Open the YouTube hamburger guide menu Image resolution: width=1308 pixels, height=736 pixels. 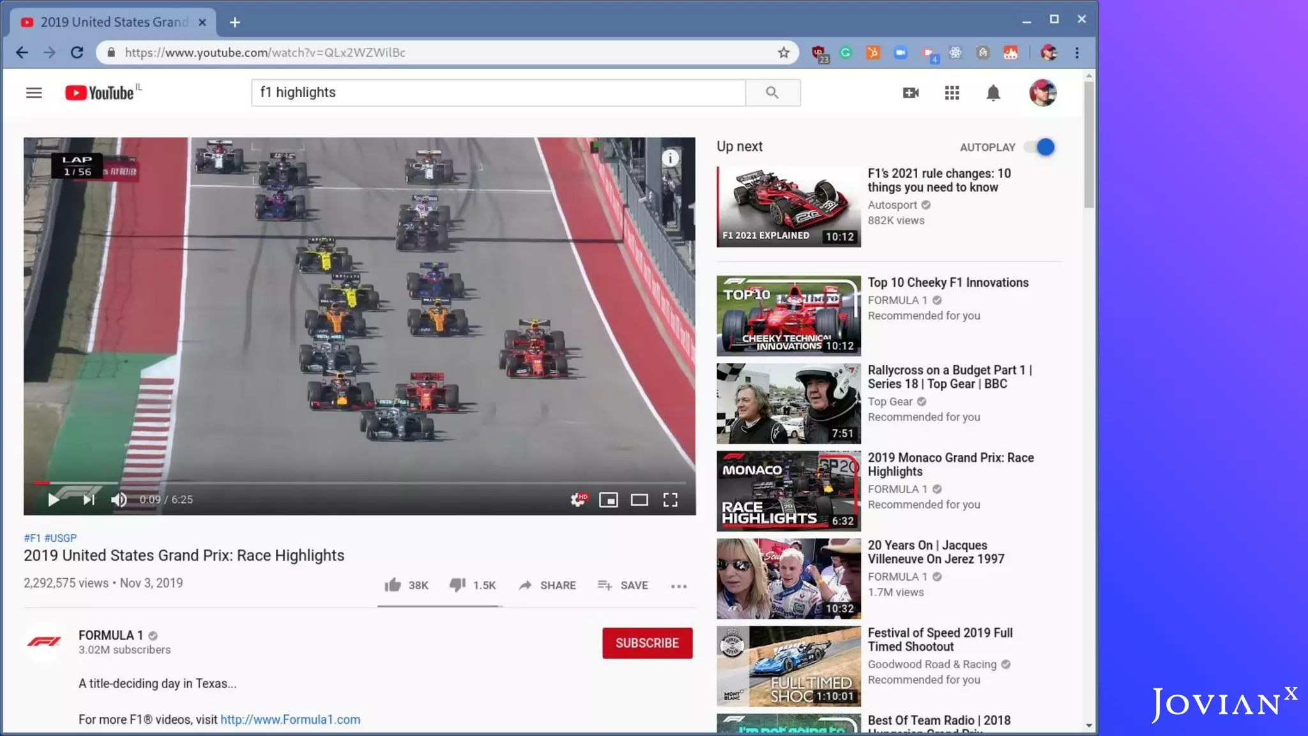point(34,93)
